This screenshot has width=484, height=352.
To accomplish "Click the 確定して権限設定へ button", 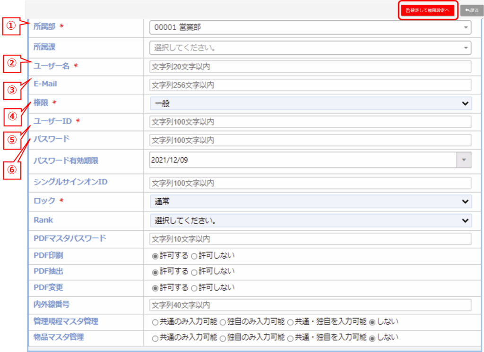I will [x=427, y=10].
